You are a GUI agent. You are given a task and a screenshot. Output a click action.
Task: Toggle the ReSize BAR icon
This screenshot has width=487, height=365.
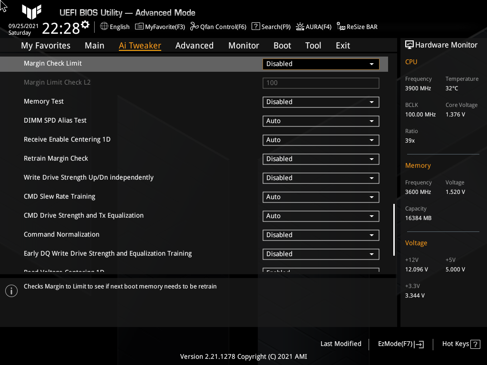click(x=341, y=27)
